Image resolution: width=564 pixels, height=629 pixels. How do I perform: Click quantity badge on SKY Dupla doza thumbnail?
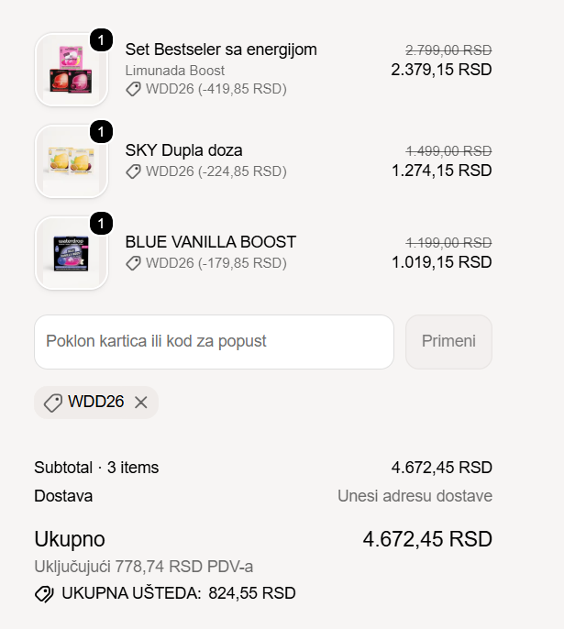[101, 132]
